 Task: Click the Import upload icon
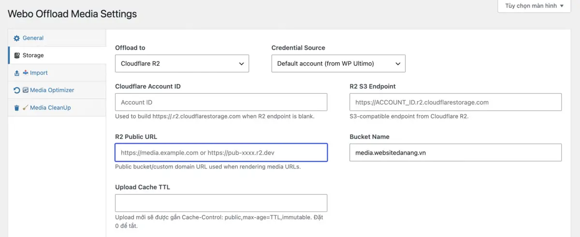coord(17,73)
